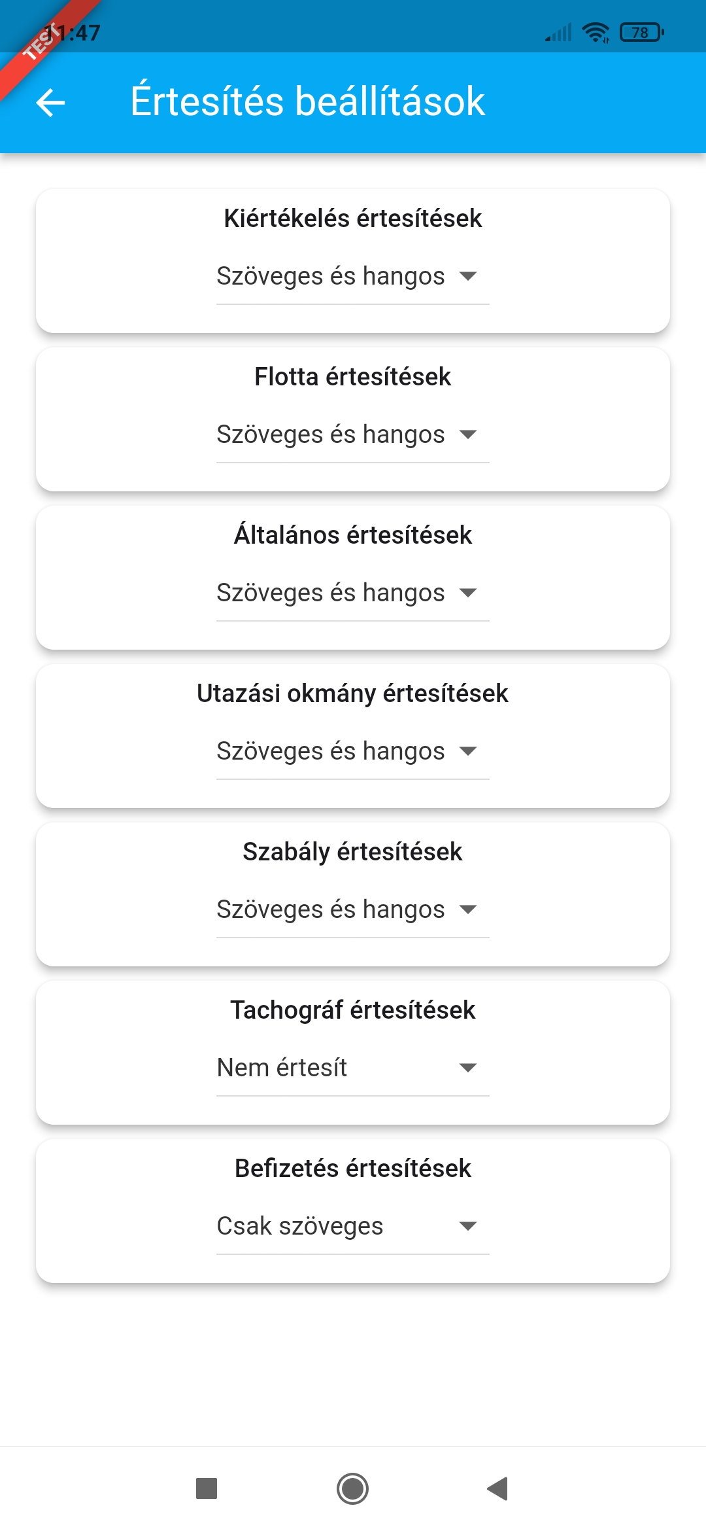This screenshot has height=1531, width=706.
Task: Change Tachográf értesítések from Nem értesít
Action: pos(352,1068)
